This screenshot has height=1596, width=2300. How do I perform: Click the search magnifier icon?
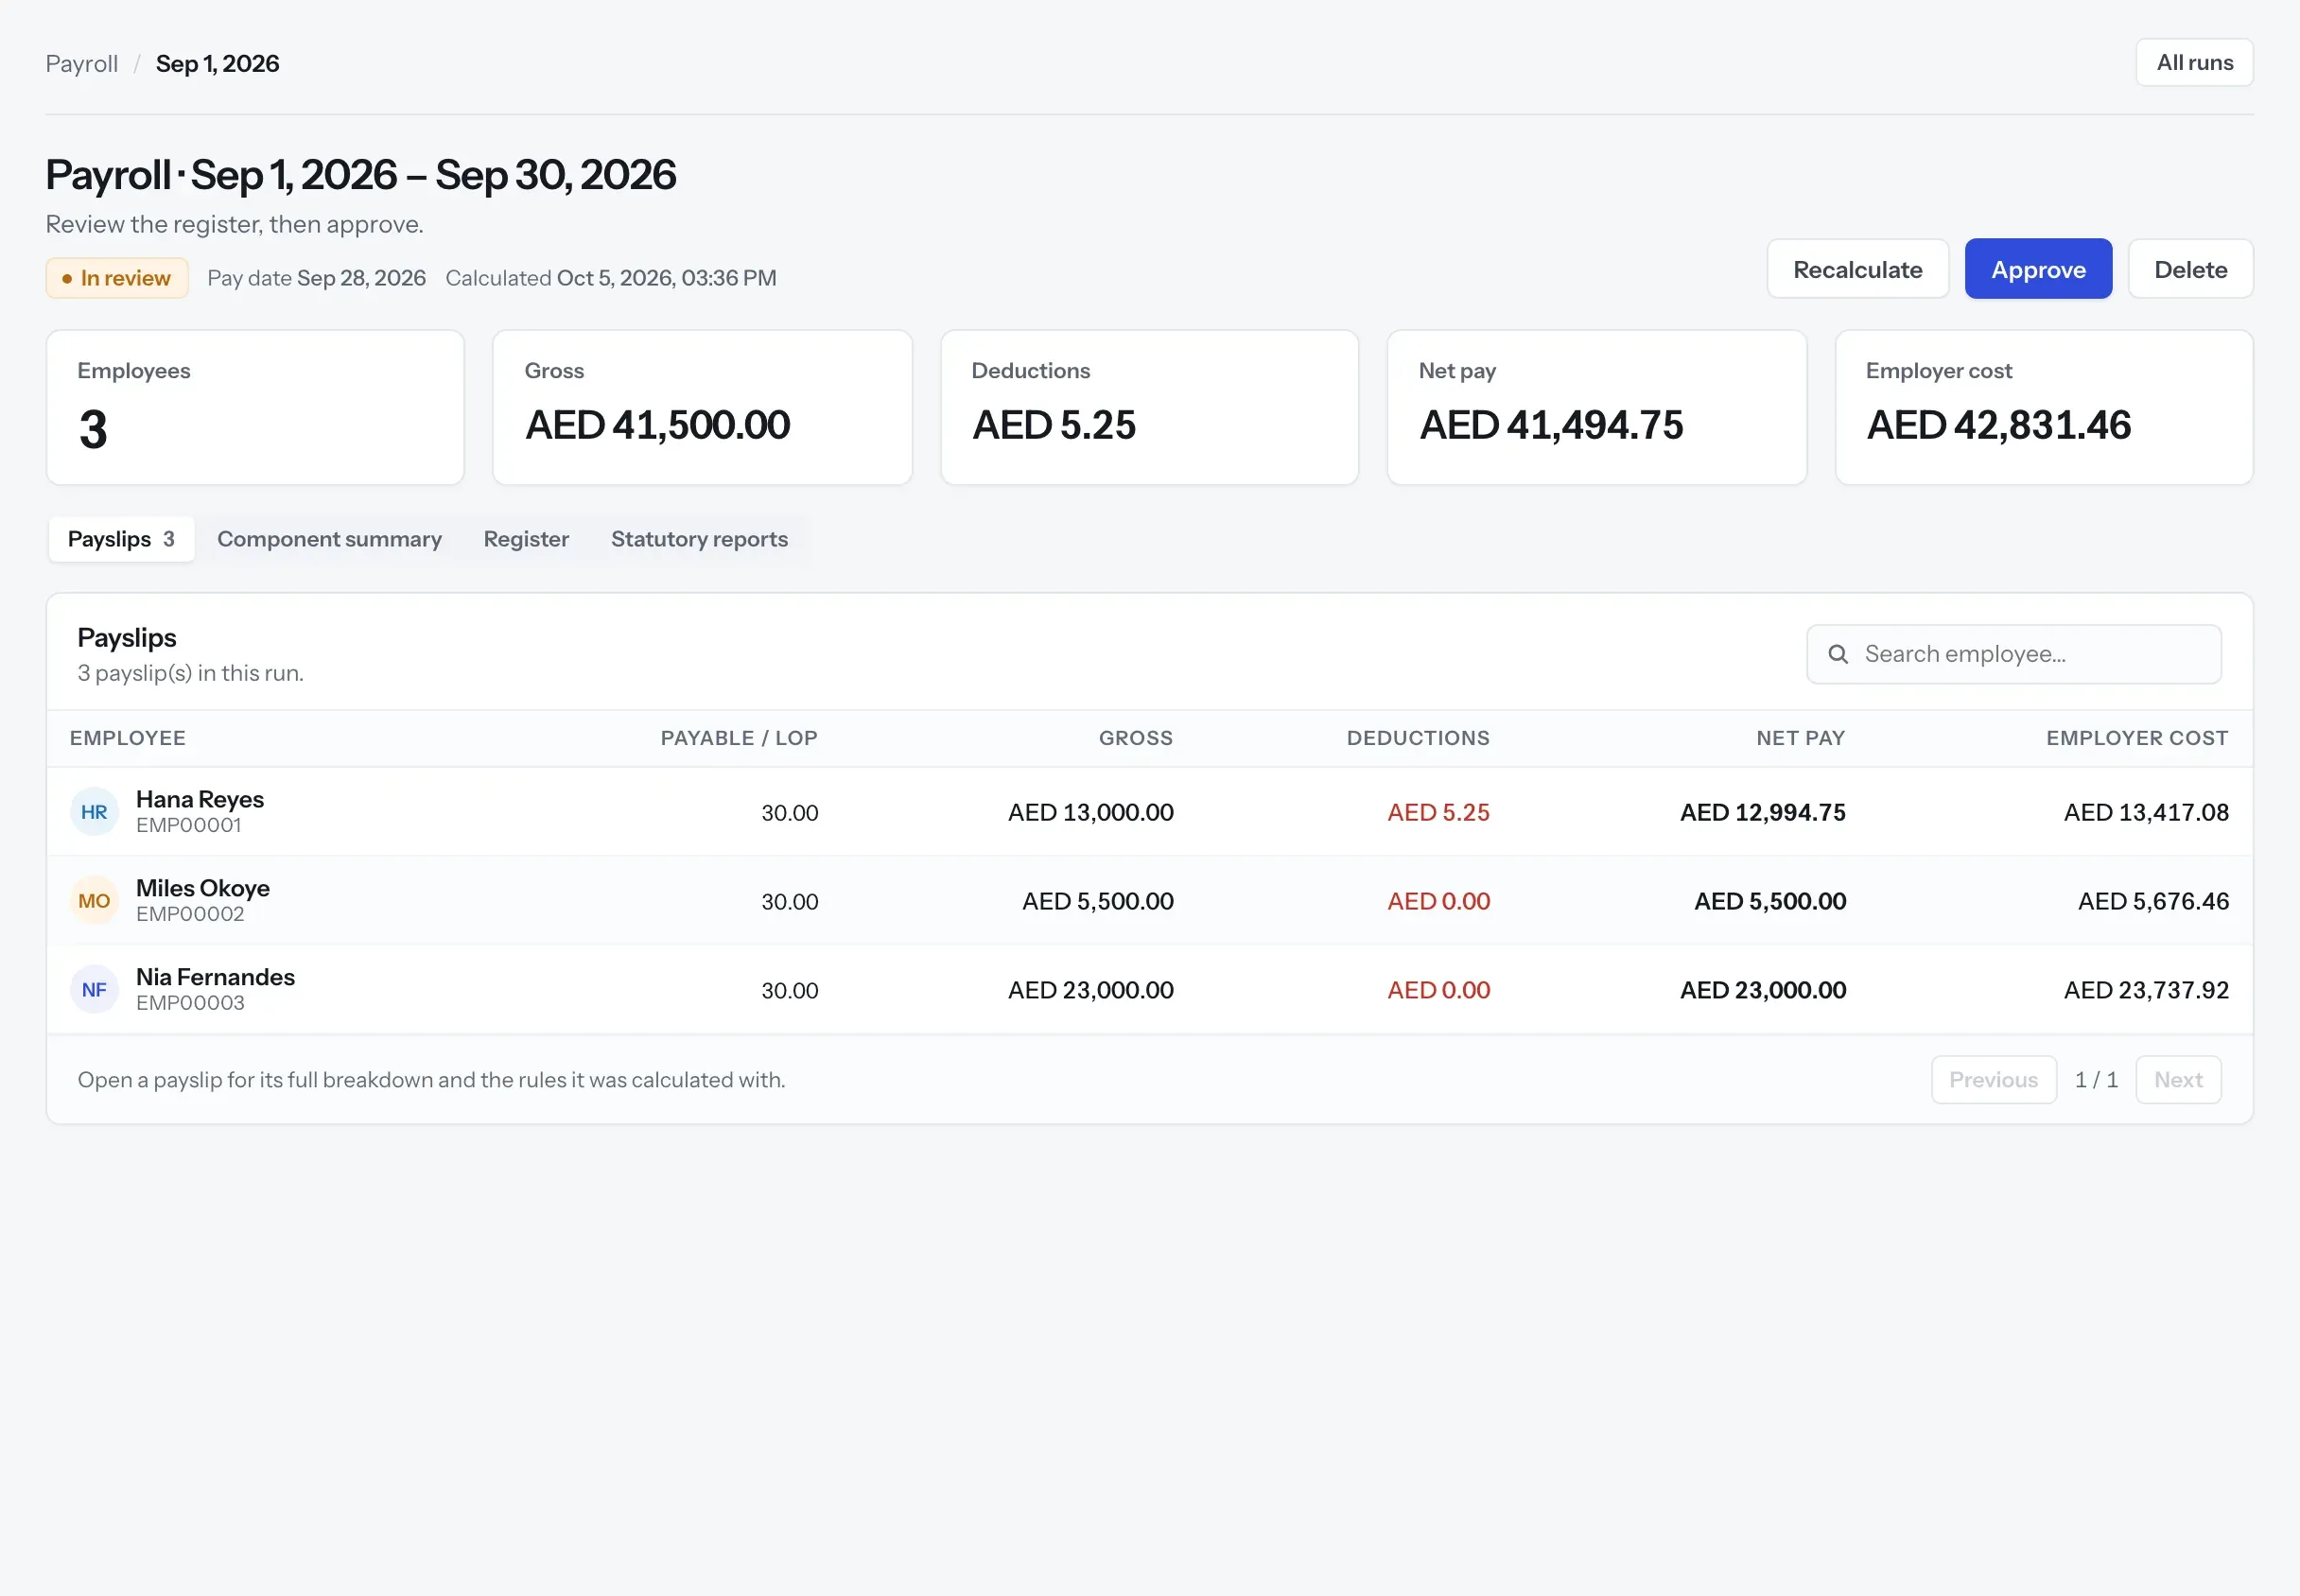(1837, 654)
